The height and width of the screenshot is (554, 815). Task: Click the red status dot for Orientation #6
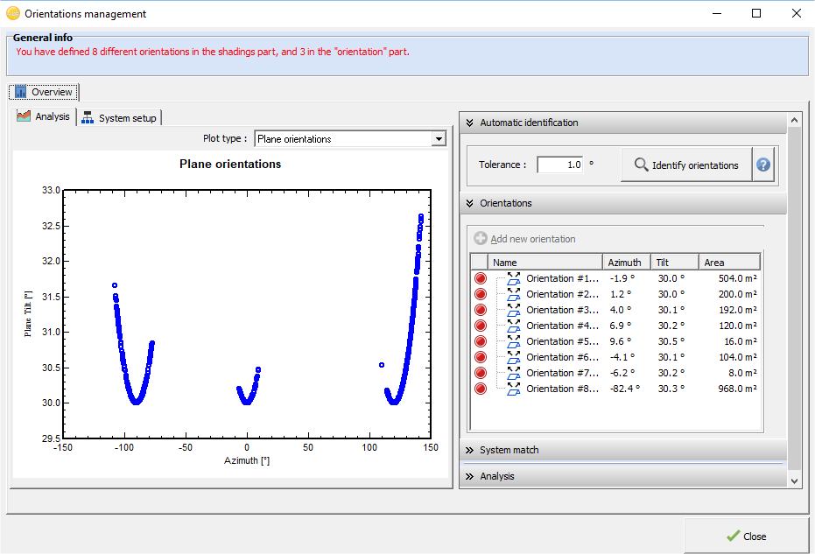[481, 358]
